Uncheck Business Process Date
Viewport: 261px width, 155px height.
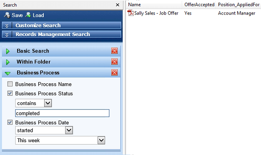(x=10, y=122)
